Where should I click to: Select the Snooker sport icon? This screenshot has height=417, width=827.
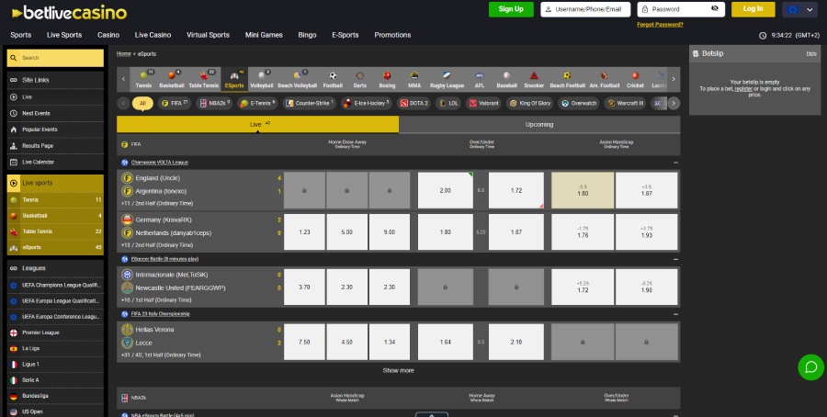[x=534, y=79]
